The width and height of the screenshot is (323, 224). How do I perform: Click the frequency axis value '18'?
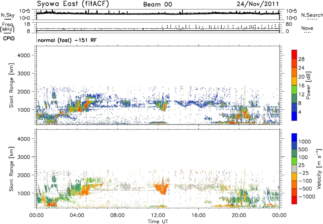click(27, 24)
